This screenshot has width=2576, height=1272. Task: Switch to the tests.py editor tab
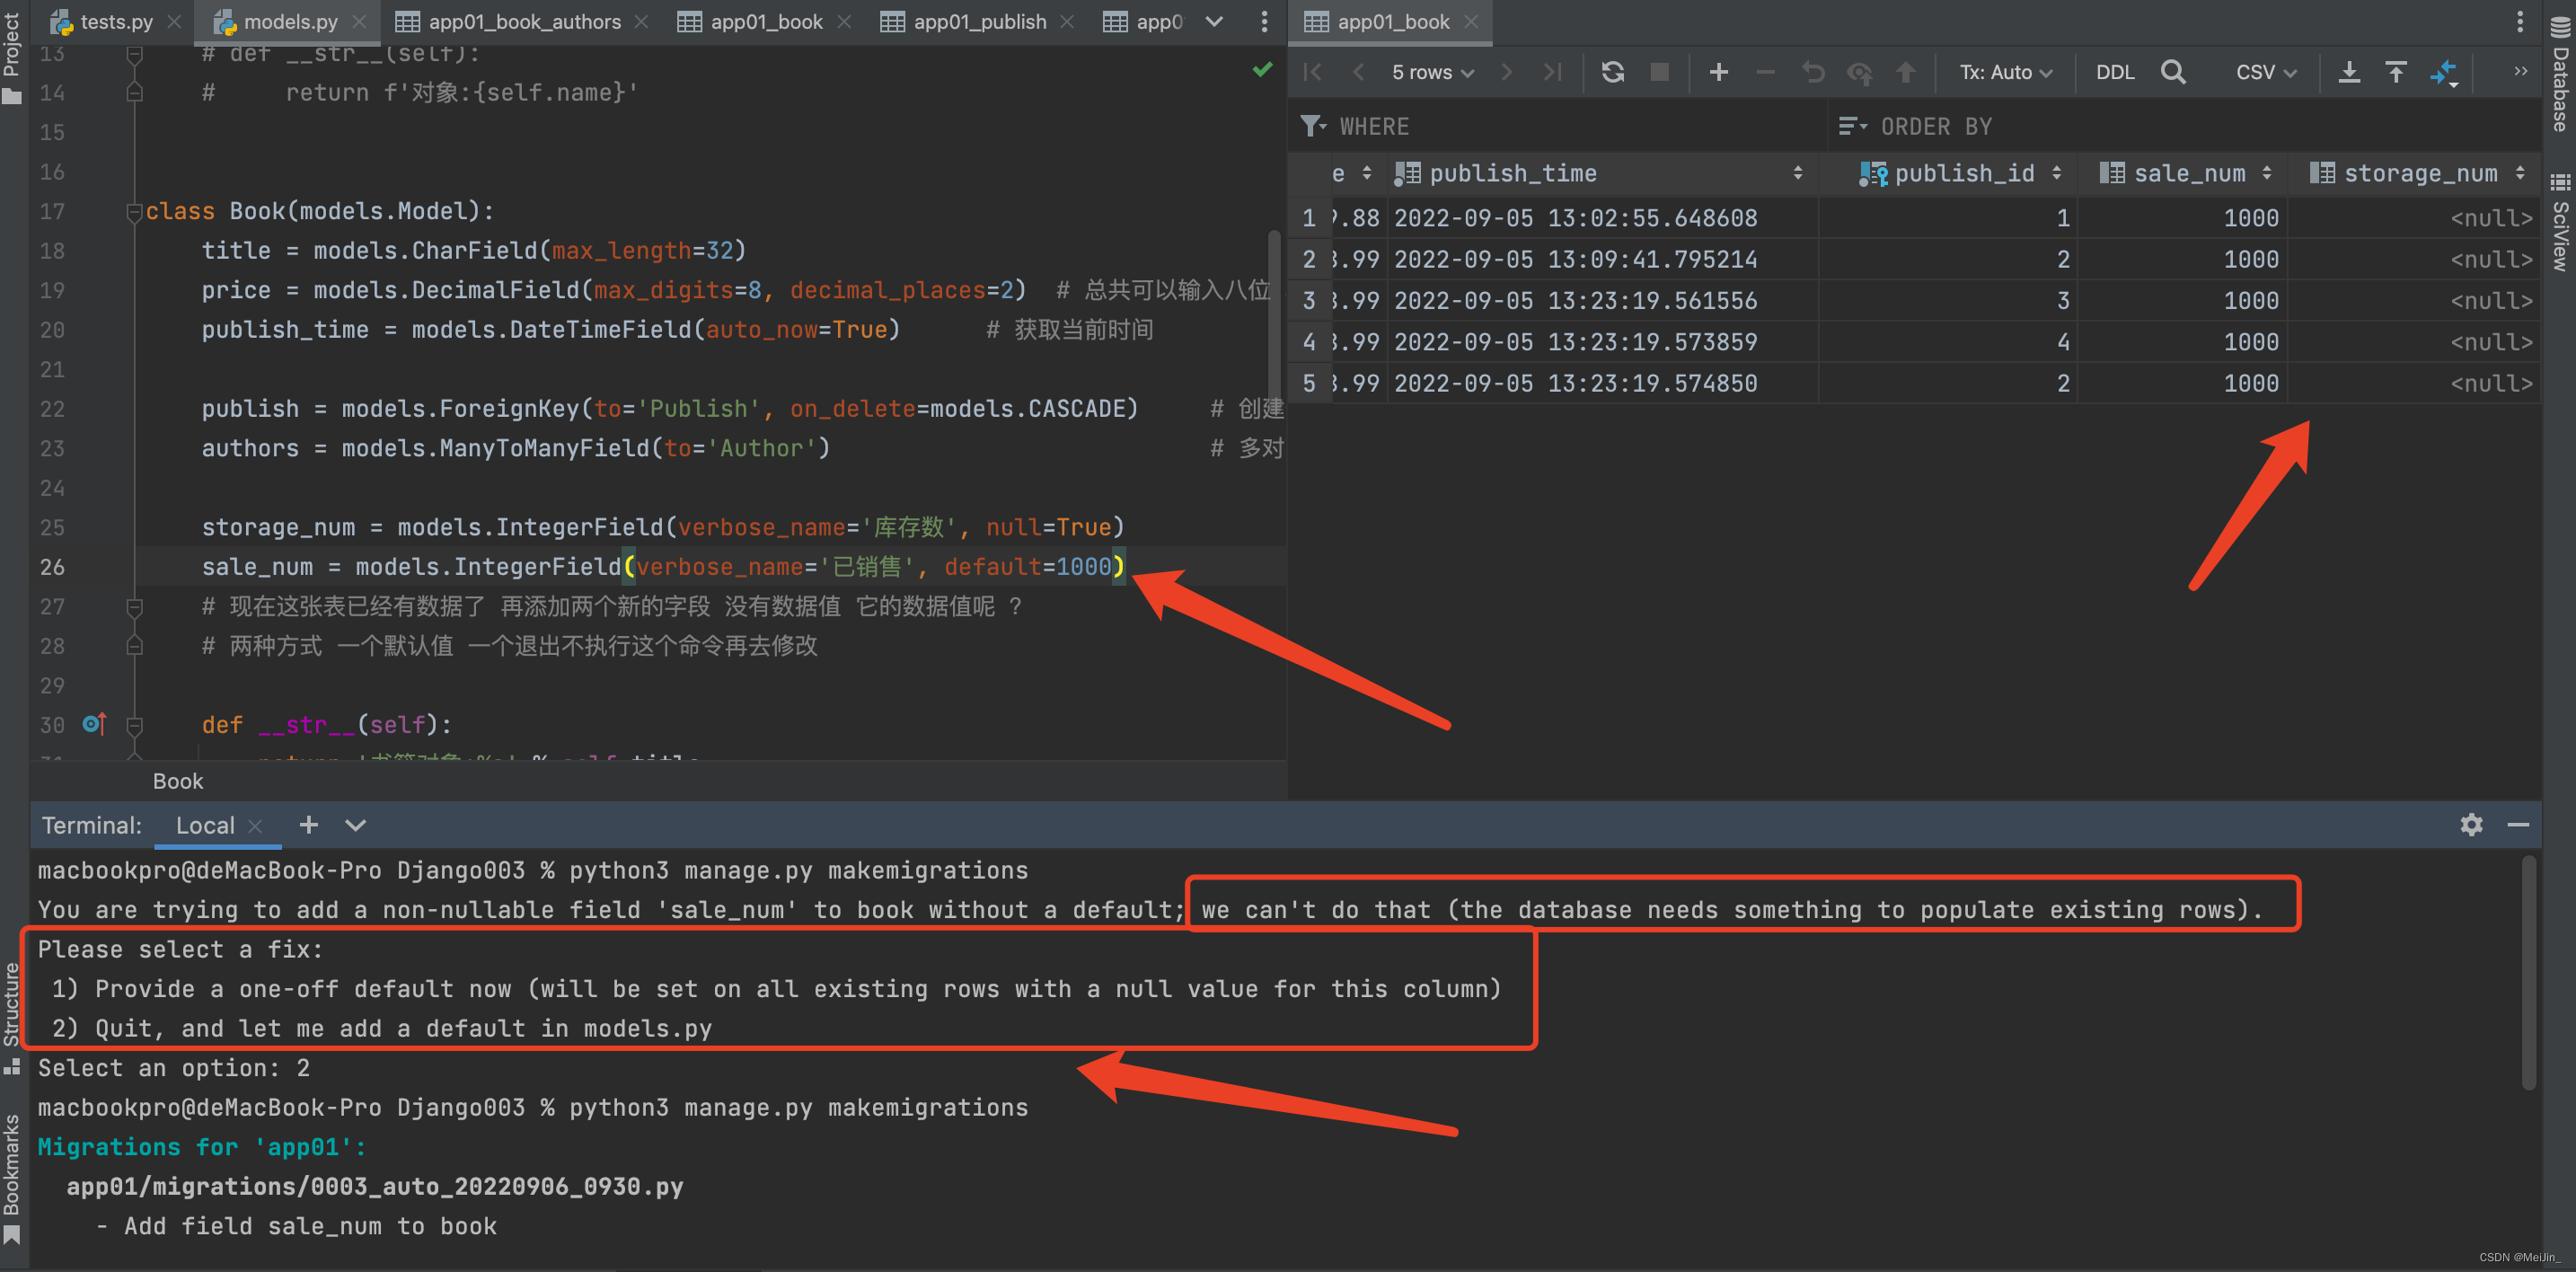[x=115, y=21]
